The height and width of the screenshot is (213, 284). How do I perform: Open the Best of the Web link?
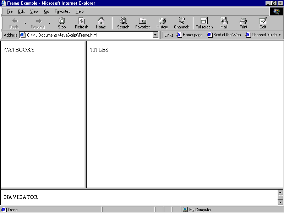coord(224,35)
